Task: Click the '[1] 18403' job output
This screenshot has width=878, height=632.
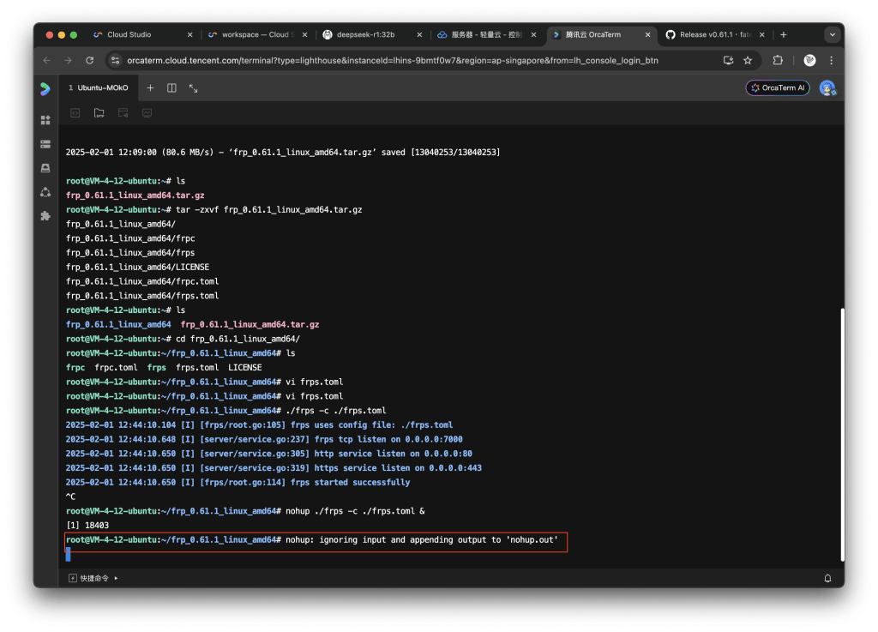Action: pos(87,526)
